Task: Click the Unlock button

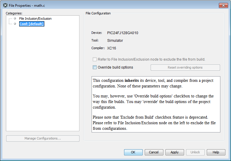Action: pos(195,152)
